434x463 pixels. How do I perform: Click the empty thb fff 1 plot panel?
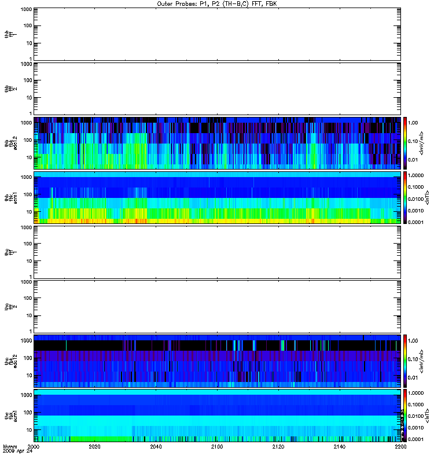pyautogui.click(x=217, y=34)
